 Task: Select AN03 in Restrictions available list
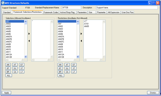coord(67,29)
